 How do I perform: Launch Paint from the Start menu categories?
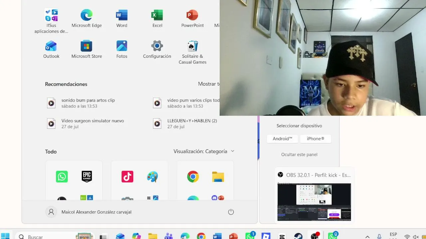pyautogui.click(x=152, y=177)
